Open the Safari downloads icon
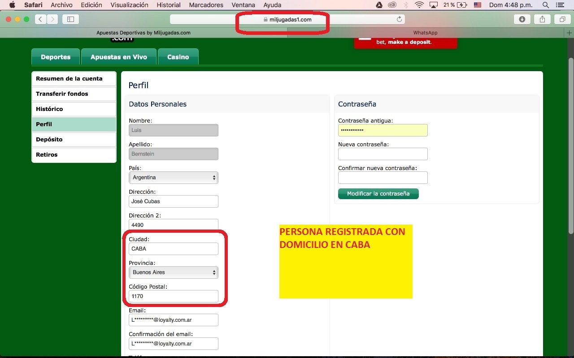 (522, 19)
